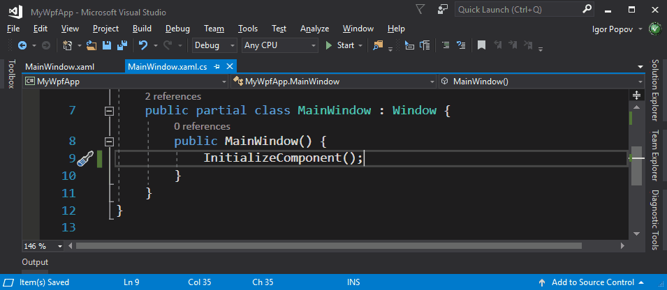Open the Team Explorer side tab
The image size is (667, 290).
click(654, 155)
